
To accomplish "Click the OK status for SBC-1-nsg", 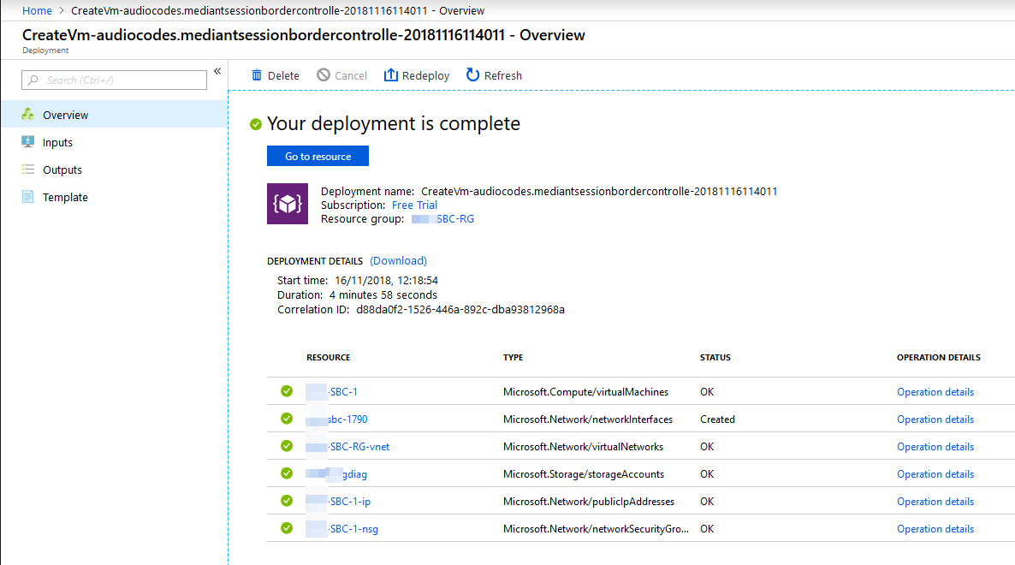I will 707,529.
